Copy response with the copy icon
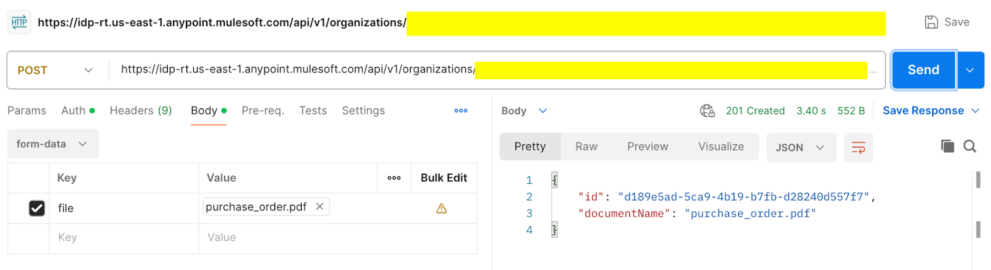This screenshot has height=270, width=991. (x=947, y=146)
